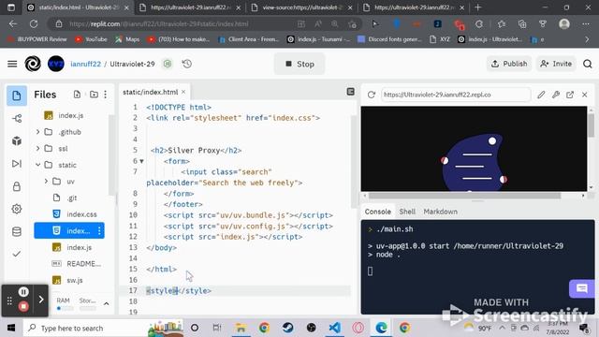Image resolution: width=599 pixels, height=337 pixels.
Task: Expand the .github folder
Action: click(x=37, y=132)
